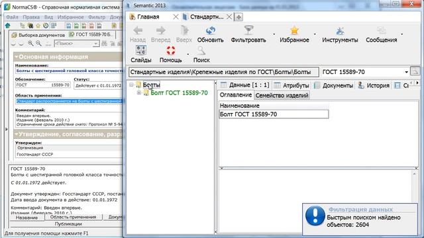Click the red document icon in NormaCS toolbar
The image size is (424, 238).
(91, 26)
